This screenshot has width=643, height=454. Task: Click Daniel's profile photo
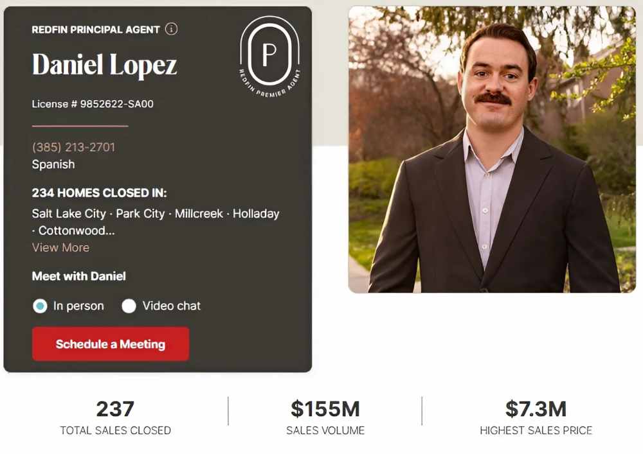point(492,148)
